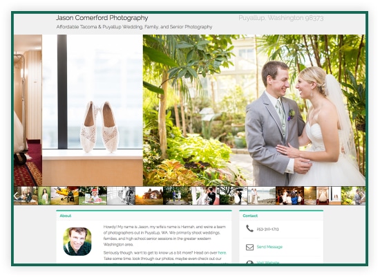Image resolution: width=380 pixels, height=278 pixels.
Task: Click the phone icon in Contact panel
Action: 249,228
